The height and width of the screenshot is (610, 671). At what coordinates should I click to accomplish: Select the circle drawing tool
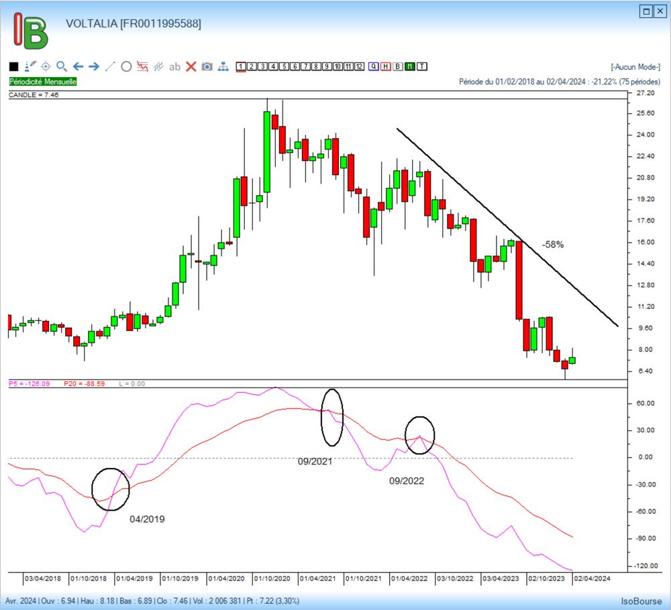click(126, 66)
